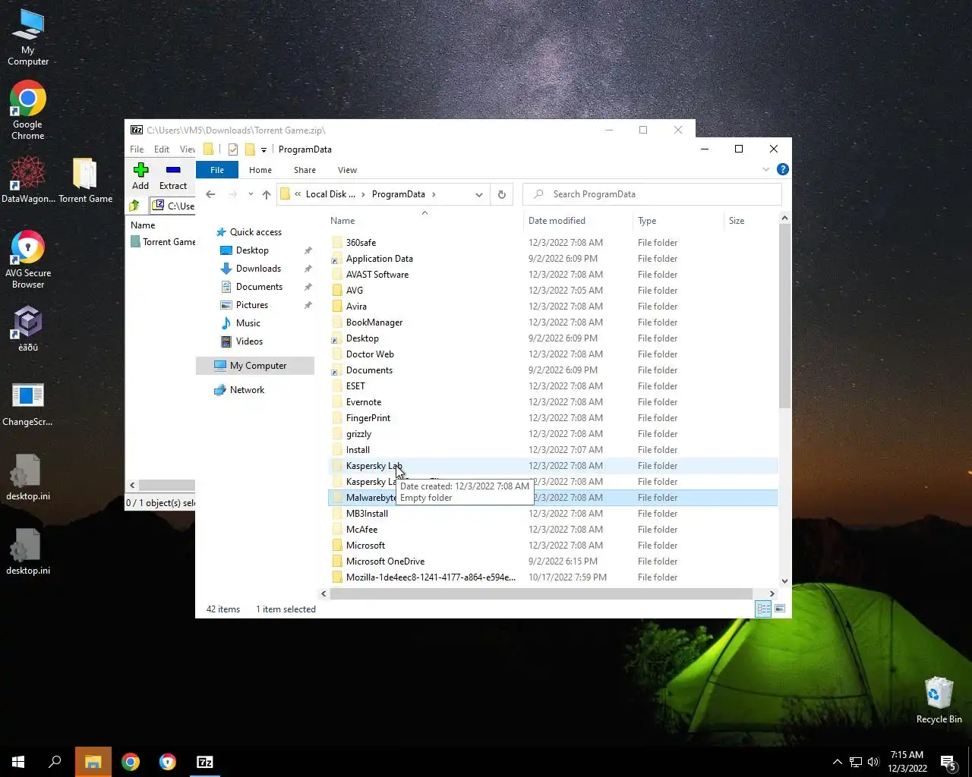Switch to large icons view layout
Image resolution: width=972 pixels, height=777 pixels.
(780, 609)
